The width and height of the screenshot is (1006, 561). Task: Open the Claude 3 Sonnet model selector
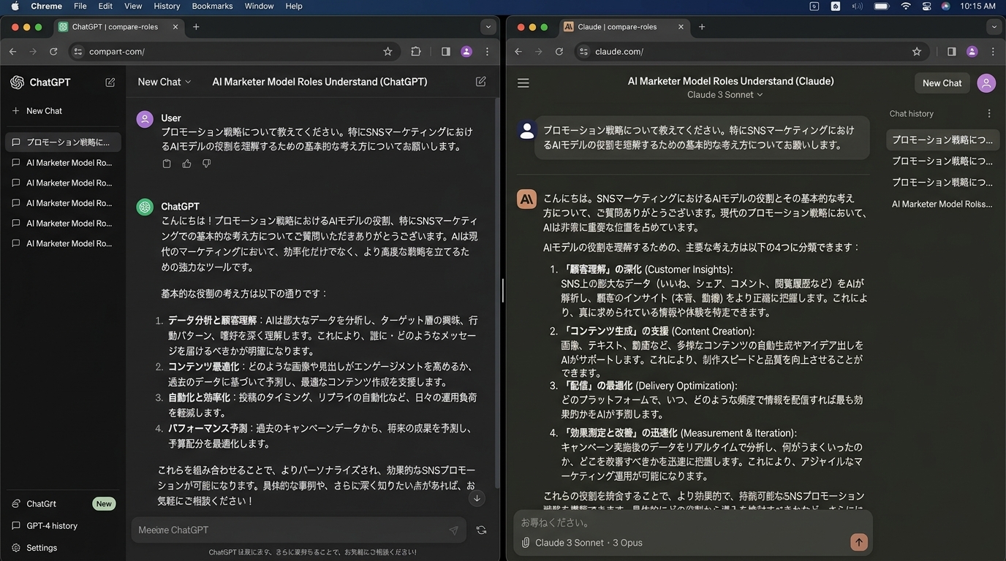(725, 95)
